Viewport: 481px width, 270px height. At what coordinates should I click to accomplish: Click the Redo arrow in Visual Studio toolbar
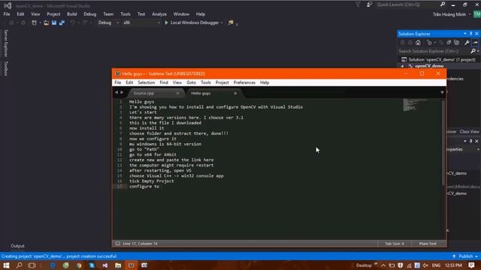tap(85, 22)
